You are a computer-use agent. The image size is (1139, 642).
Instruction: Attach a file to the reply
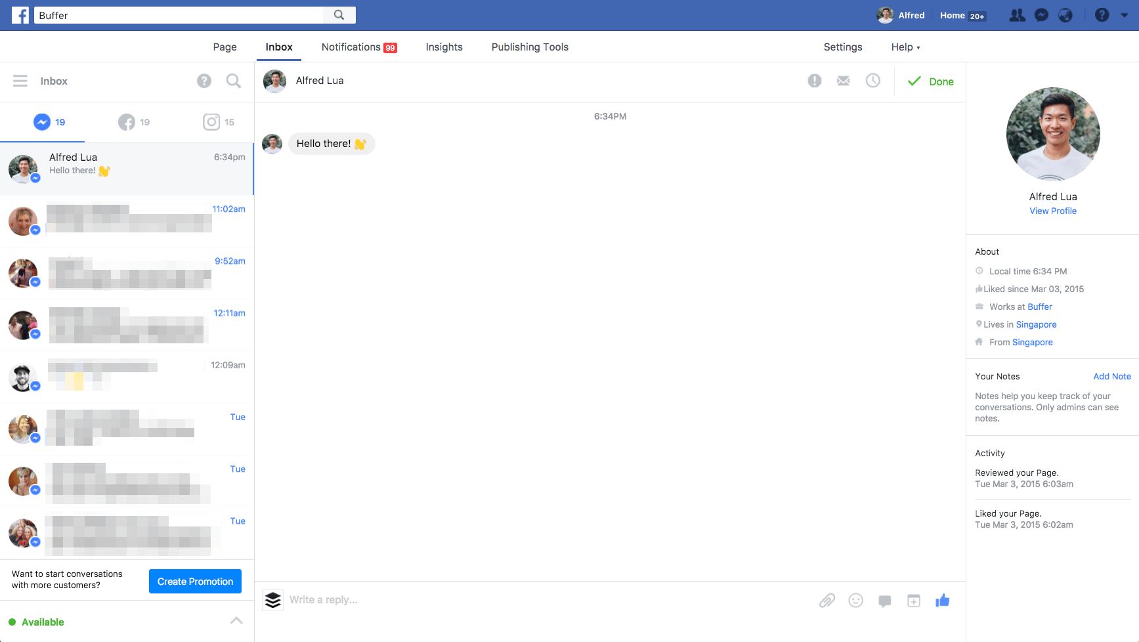pyautogui.click(x=827, y=600)
